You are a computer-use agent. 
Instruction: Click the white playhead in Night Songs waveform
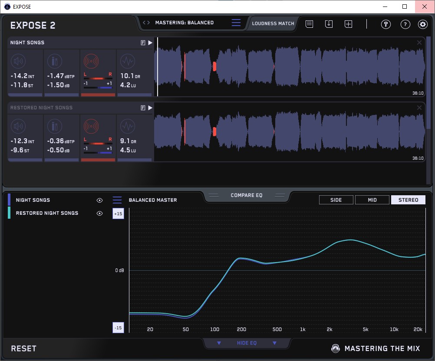point(158,67)
